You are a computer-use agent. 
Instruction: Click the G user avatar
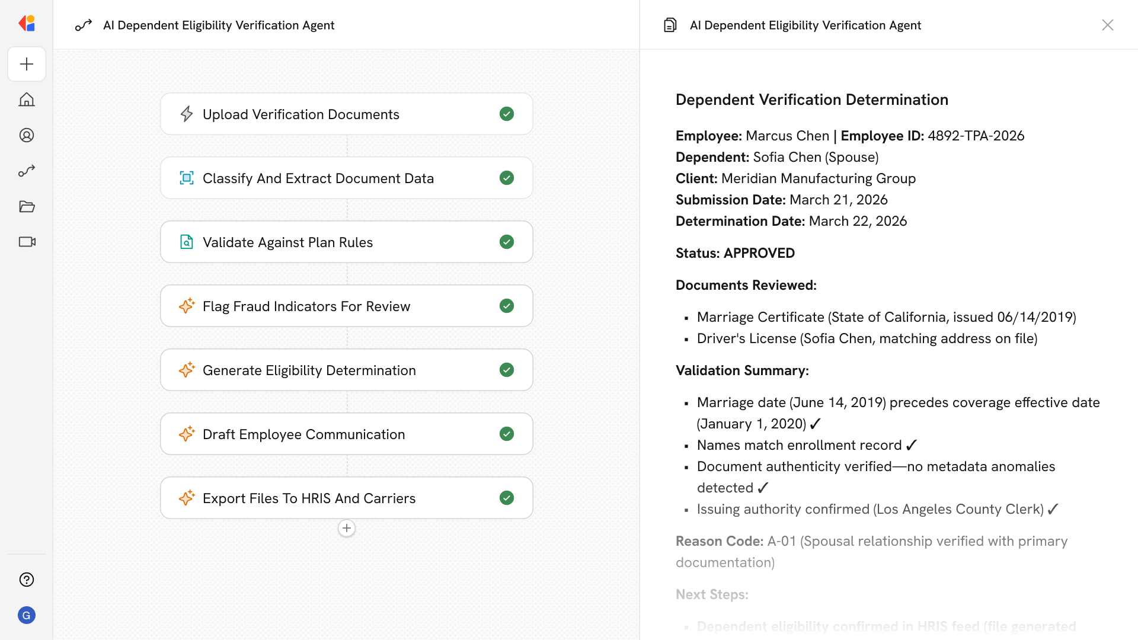pyautogui.click(x=27, y=615)
